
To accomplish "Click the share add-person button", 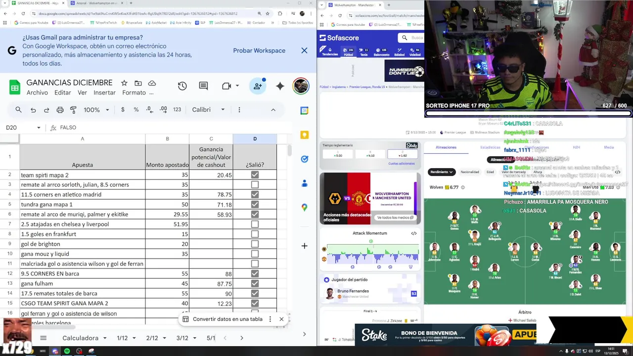I will coord(258,86).
